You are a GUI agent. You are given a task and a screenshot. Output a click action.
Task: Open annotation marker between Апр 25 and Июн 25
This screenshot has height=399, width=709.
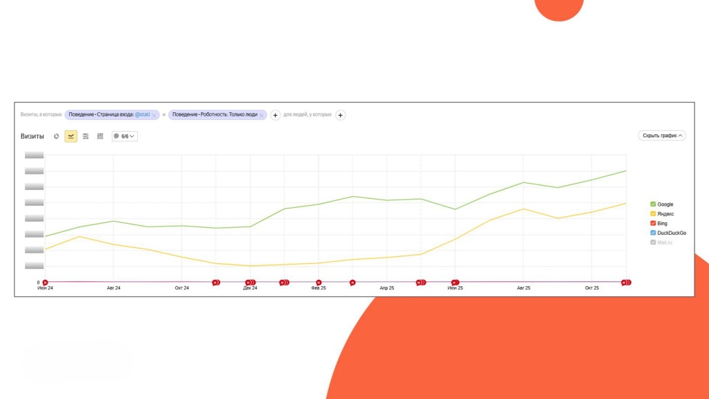click(421, 283)
